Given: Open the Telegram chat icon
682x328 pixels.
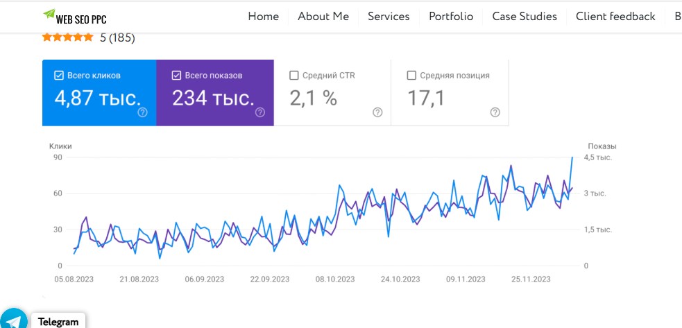Looking at the screenshot, I should [12, 320].
